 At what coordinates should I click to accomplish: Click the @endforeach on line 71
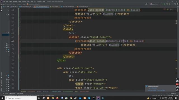click(x=83, y=49)
